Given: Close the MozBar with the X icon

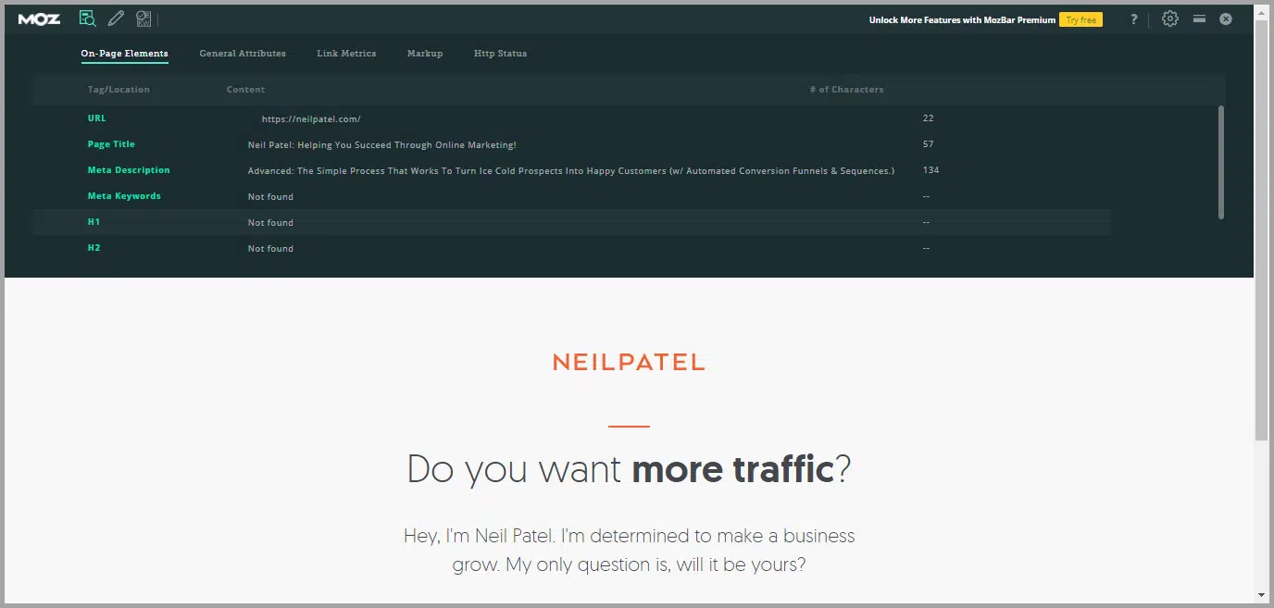Looking at the screenshot, I should [x=1226, y=19].
